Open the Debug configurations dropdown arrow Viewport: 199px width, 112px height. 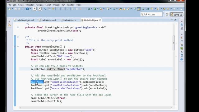coord(91,9)
